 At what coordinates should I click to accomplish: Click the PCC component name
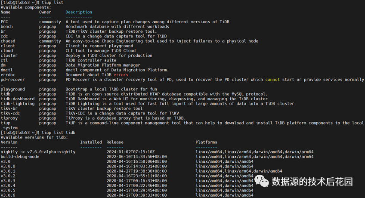pyautogui.click(x=5, y=22)
